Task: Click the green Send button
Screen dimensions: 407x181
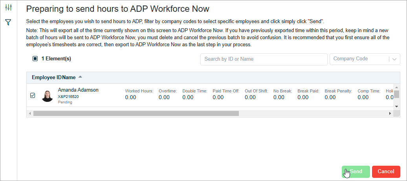Action: click(356, 172)
